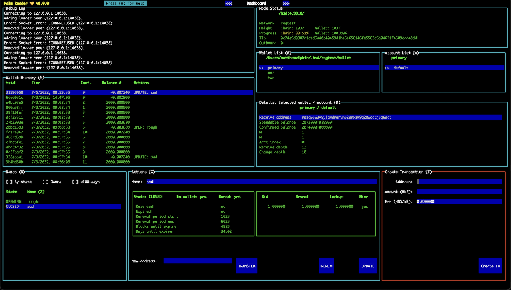Screen dimensions: 511x290
Task: Select transaction 31595658 in Wallet History
Action: coord(130,92)
